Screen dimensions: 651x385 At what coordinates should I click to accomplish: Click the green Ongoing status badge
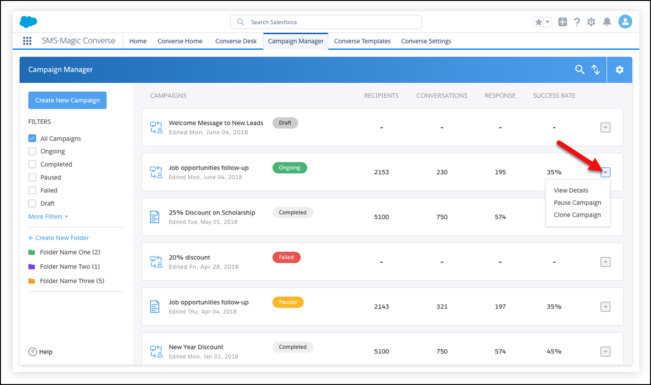click(290, 168)
